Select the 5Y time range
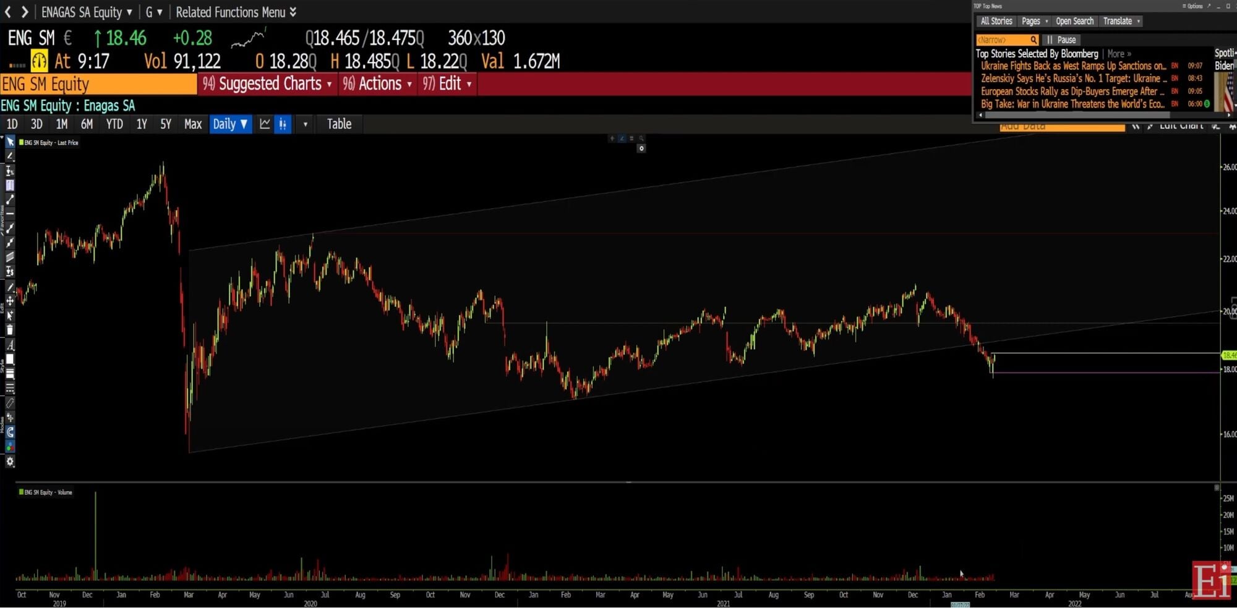Image resolution: width=1237 pixels, height=608 pixels. [x=166, y=124]
